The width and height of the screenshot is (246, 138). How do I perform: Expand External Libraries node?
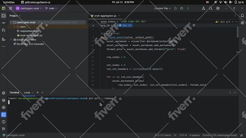[x=11, y=40]
